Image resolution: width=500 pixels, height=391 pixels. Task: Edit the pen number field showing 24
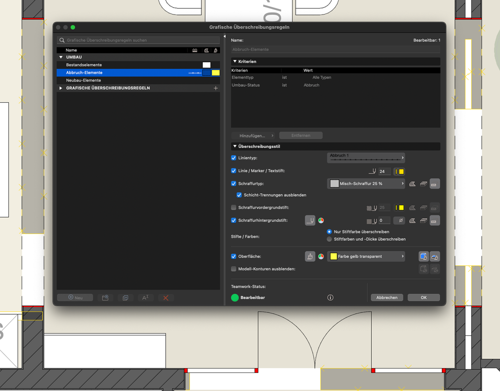click(x=385, y=171)
